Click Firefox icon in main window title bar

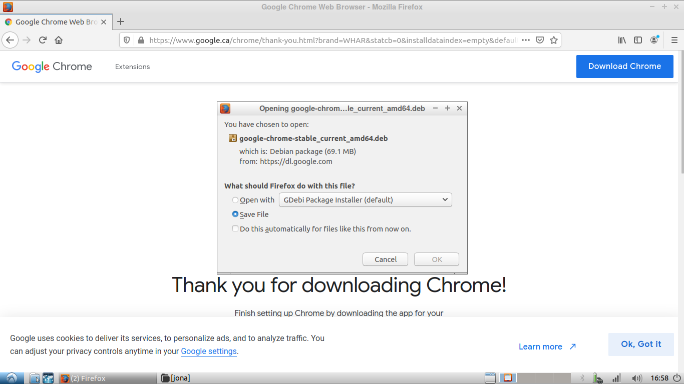[x=8, y=7]
